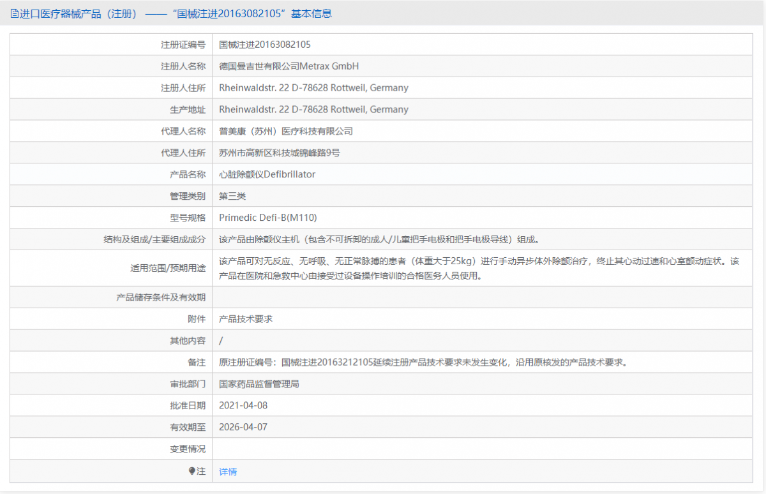Select agent address 苏州市高新区科技城锦峰路9号

pos(280,153)
